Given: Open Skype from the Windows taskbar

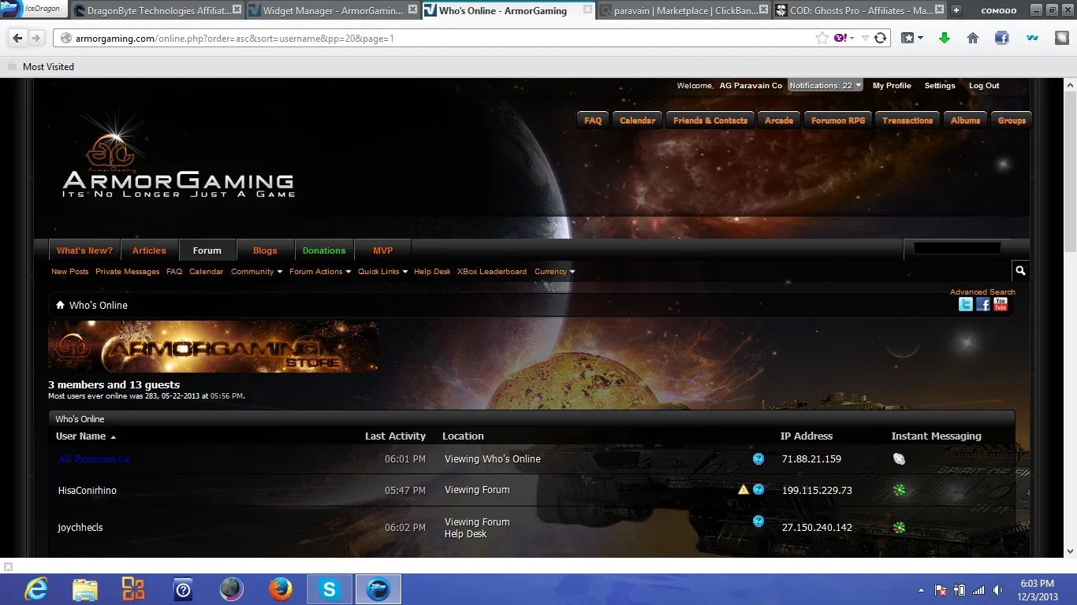Looking at the screenshot, I should pyautogui.click(x=329, y=589).
